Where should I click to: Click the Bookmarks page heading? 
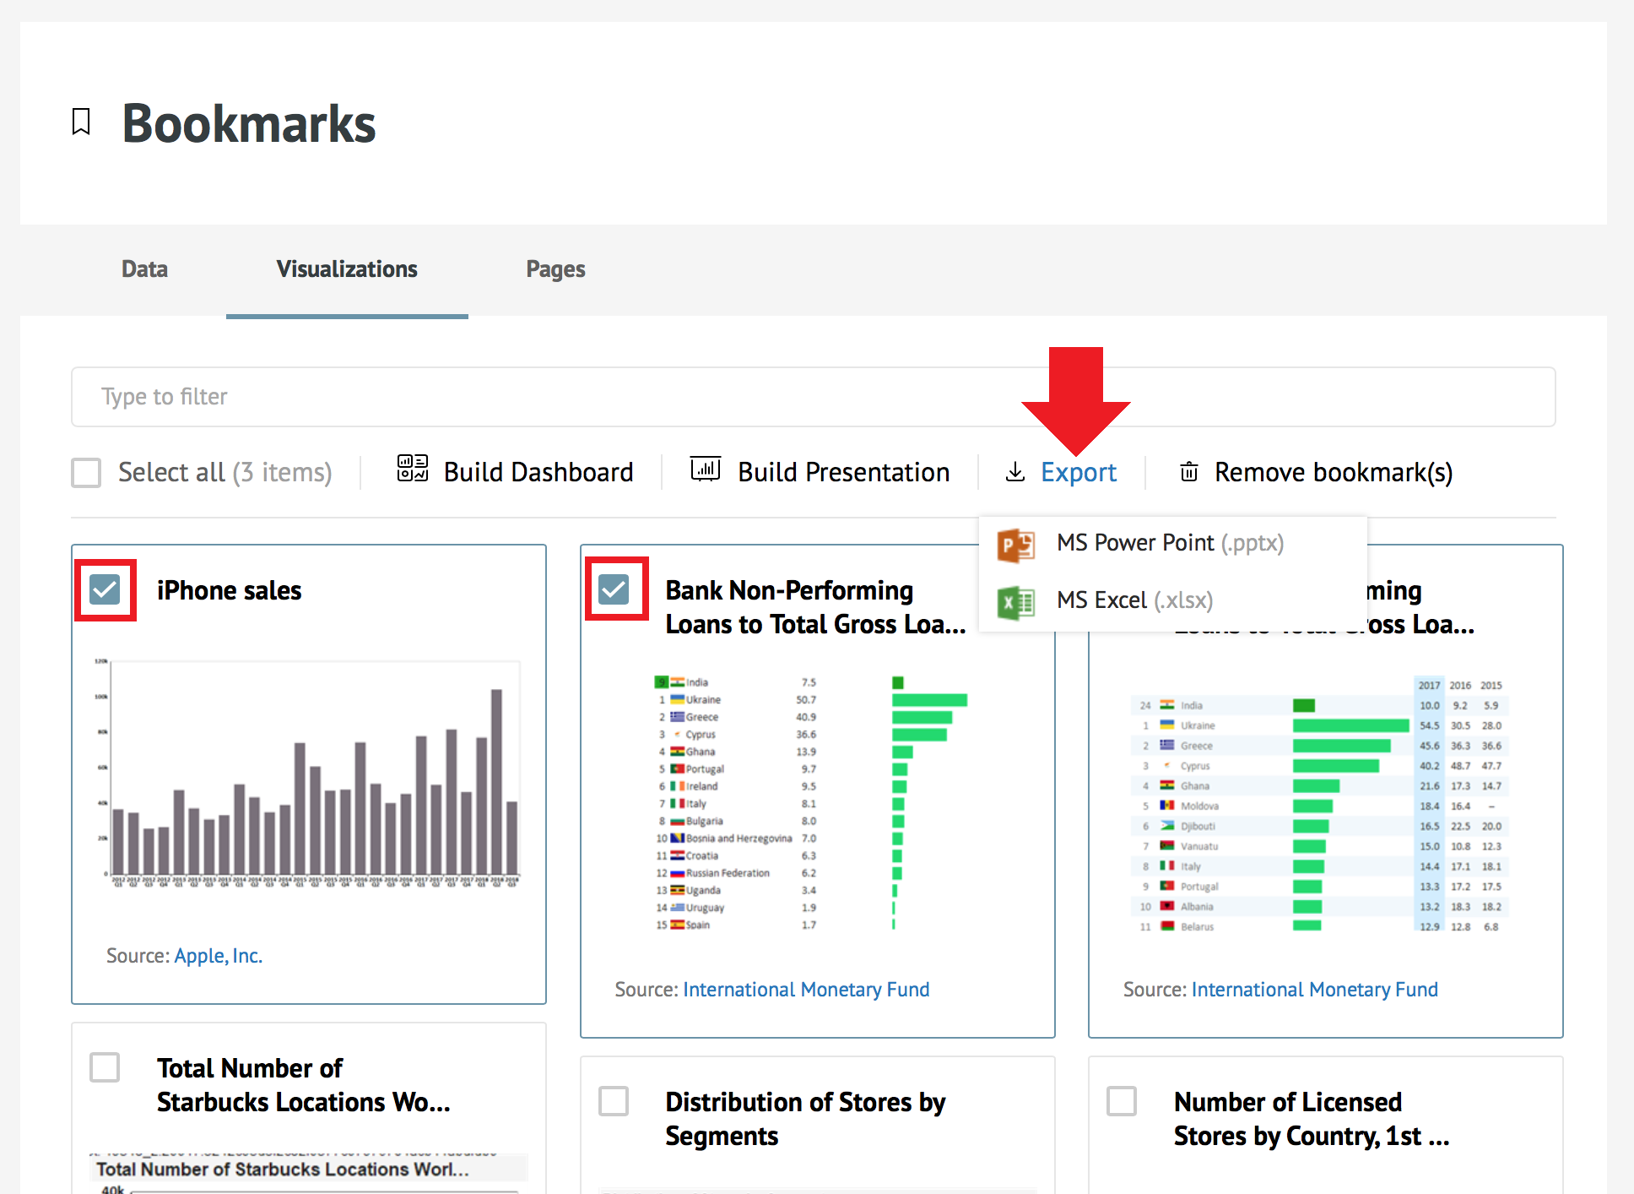pos(248,123)
